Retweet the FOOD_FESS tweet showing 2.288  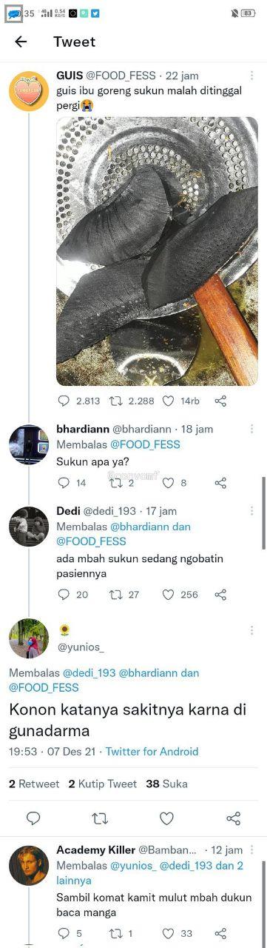[115, 401]
